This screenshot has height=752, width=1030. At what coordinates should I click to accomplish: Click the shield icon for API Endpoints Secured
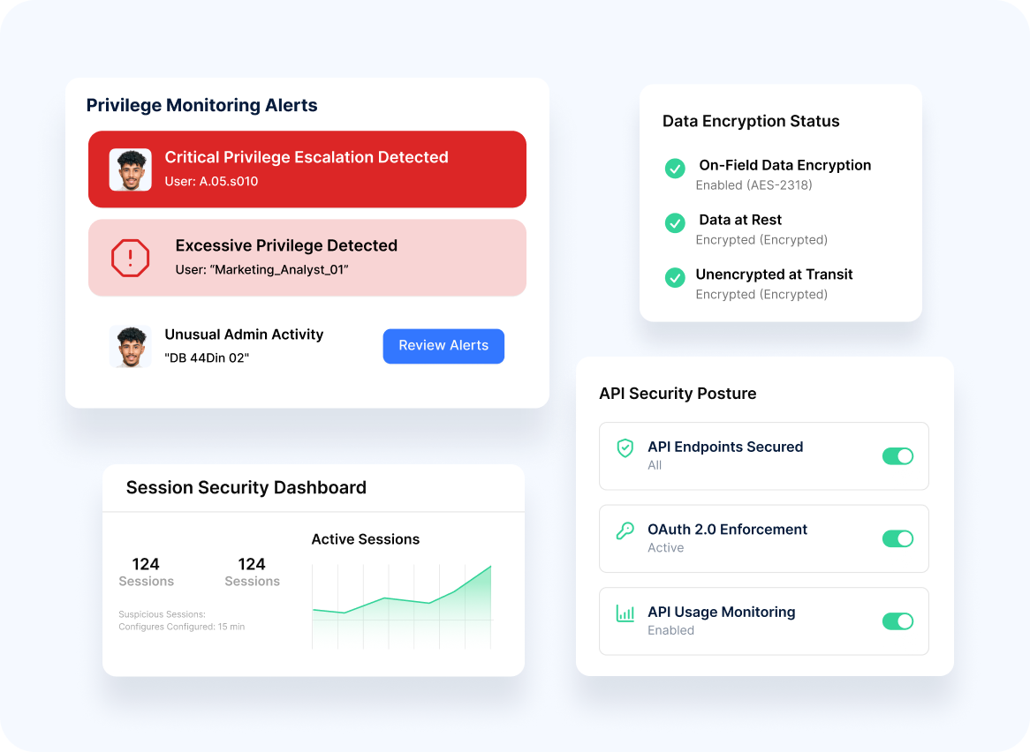625,448
